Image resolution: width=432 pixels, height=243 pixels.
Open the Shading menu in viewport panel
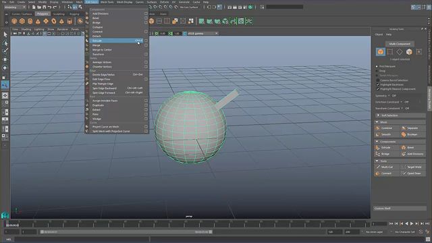coord(26,29)
